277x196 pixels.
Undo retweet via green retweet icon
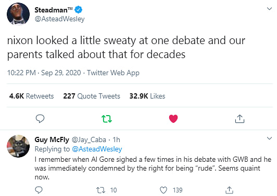pos(107,119)
